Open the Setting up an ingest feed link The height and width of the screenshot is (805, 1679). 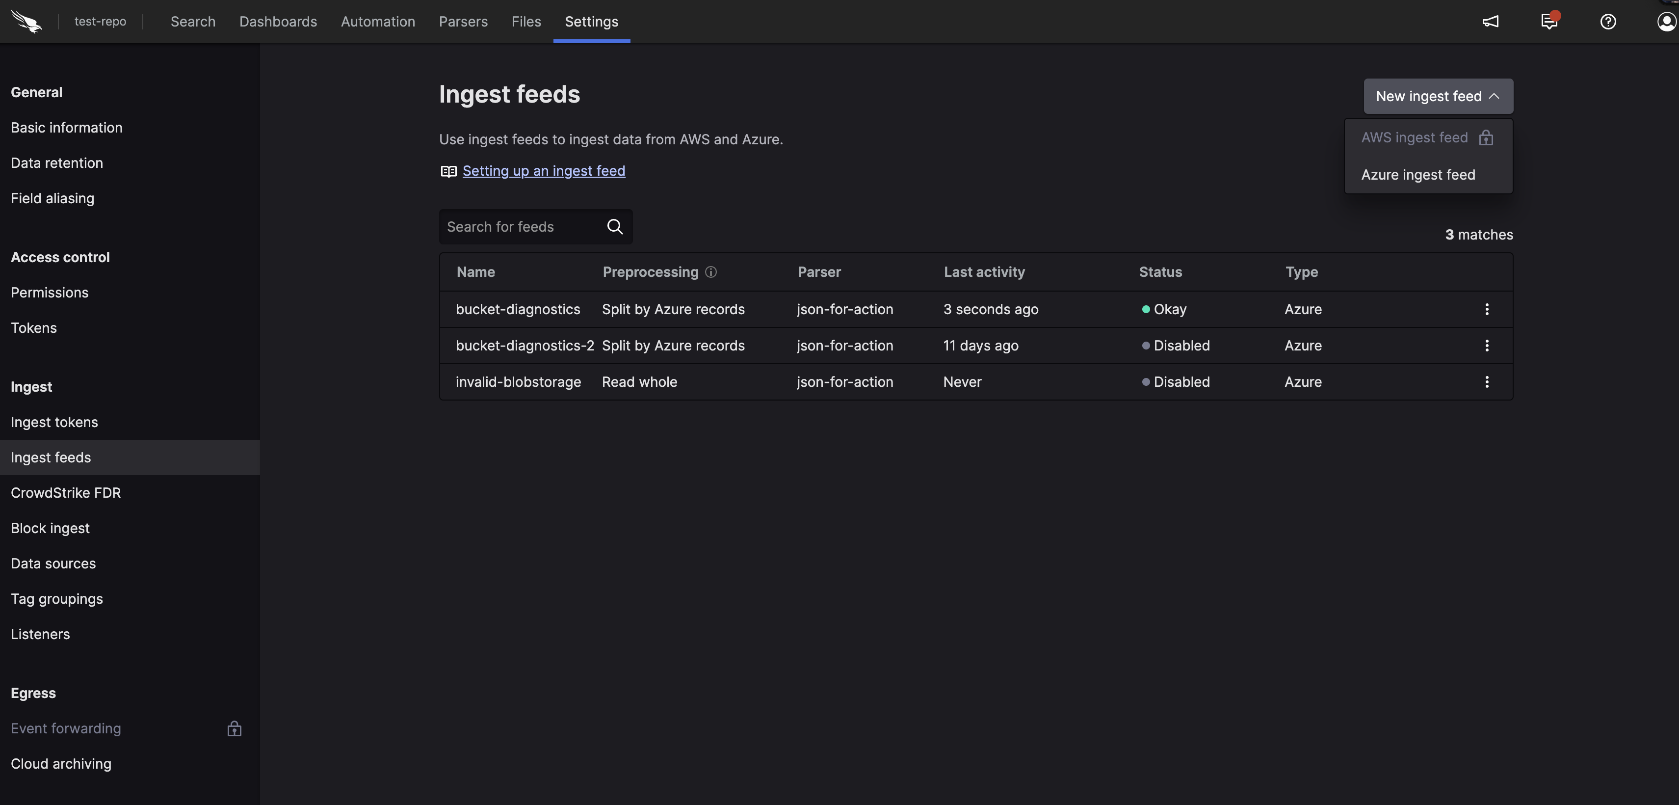[544, 171]
